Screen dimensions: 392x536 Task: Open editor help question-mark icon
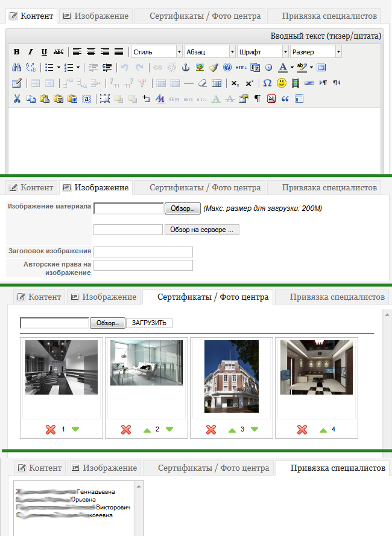(227, 67)
